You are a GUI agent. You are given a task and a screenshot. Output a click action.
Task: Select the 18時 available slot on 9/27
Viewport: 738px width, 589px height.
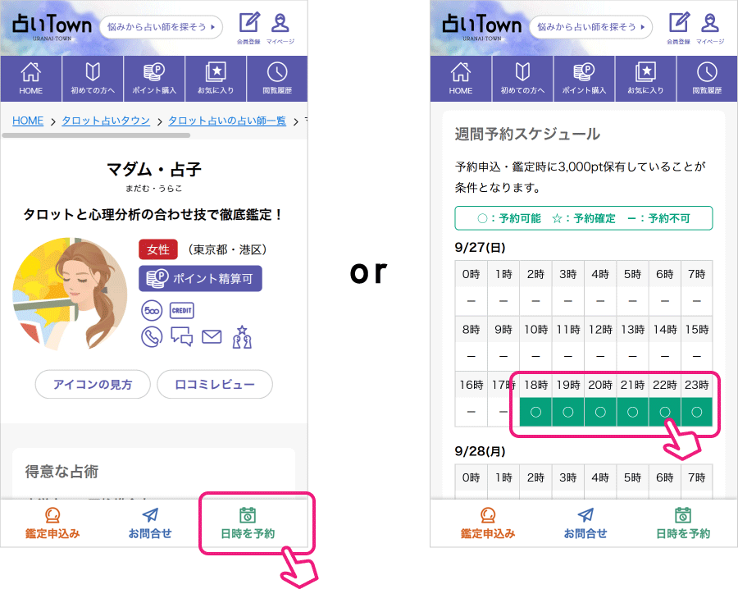535,412
